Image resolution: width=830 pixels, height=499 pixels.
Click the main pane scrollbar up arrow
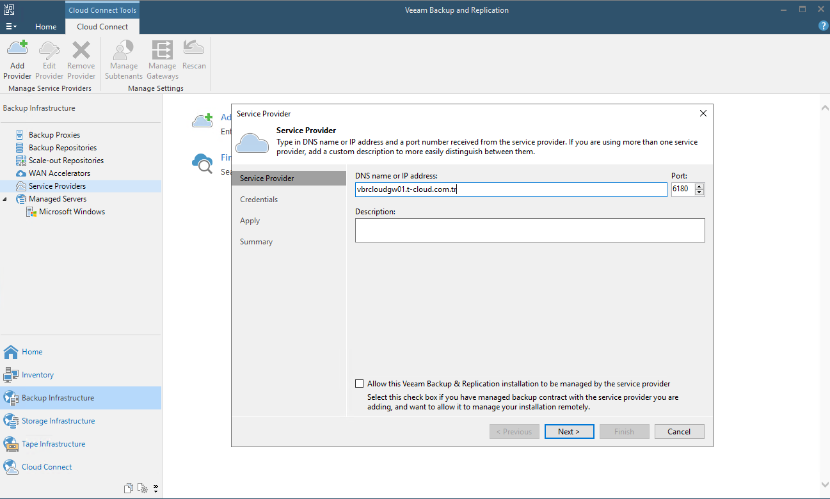coord(824,109)
